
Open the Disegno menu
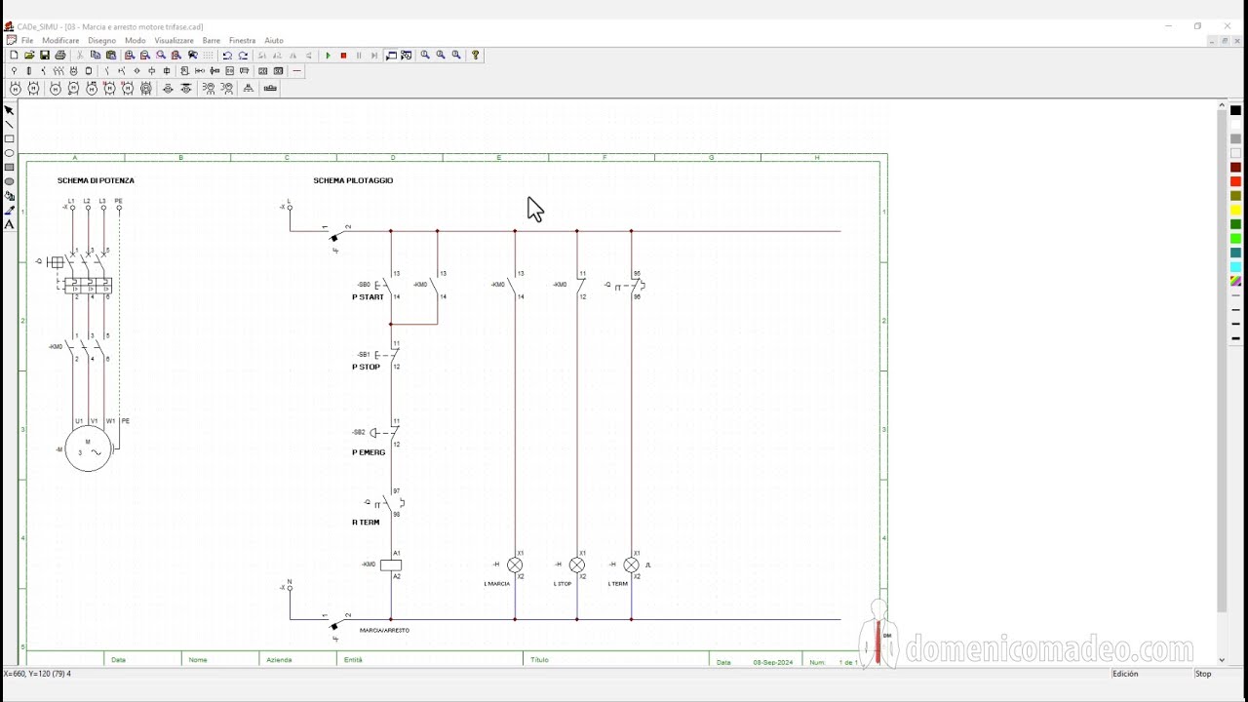click(x=101, y=41)
